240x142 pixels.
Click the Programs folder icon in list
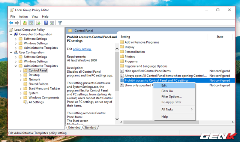(122, 61)
